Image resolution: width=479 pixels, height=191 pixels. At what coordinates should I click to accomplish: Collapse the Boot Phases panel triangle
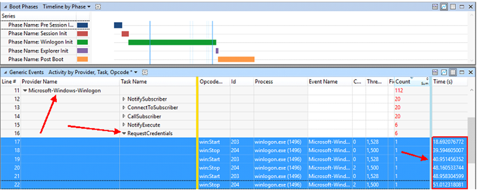[x=5, y=7]
